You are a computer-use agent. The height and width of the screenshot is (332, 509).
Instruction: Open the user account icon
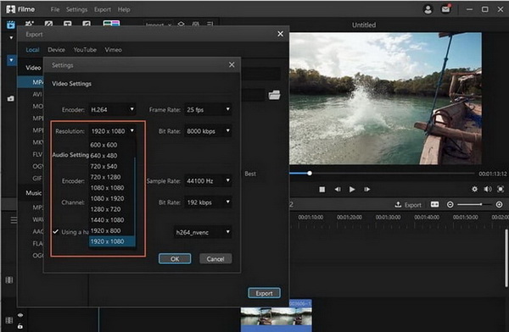pos(428,9)
